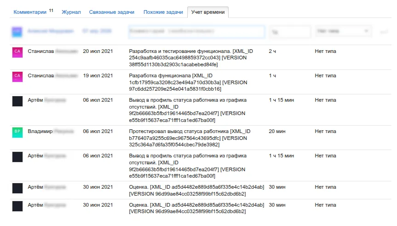Select the Учет времени tab
The image size is (397, 226).
point(208,12)
